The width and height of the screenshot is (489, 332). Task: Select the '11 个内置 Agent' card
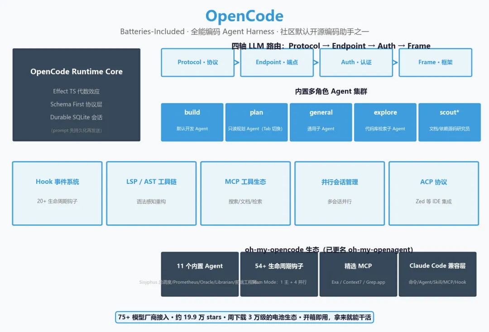click(x=200, y=274)
